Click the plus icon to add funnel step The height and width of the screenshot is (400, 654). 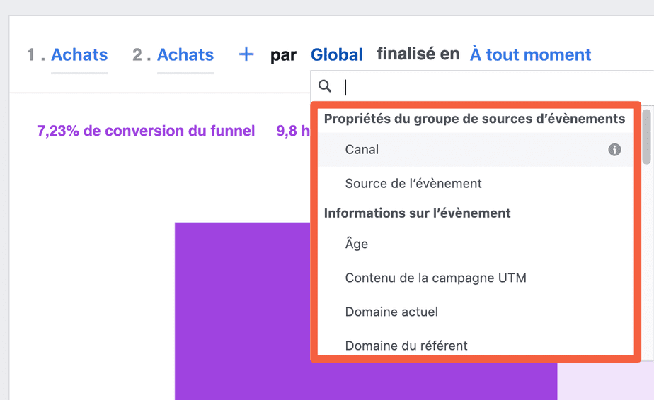tap(246, 54)
